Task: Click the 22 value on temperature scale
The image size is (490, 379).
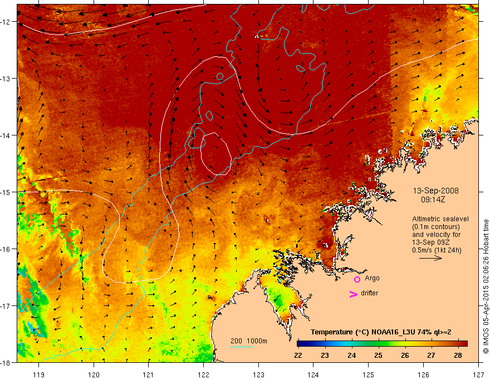Action: click(x=298, y=355)
